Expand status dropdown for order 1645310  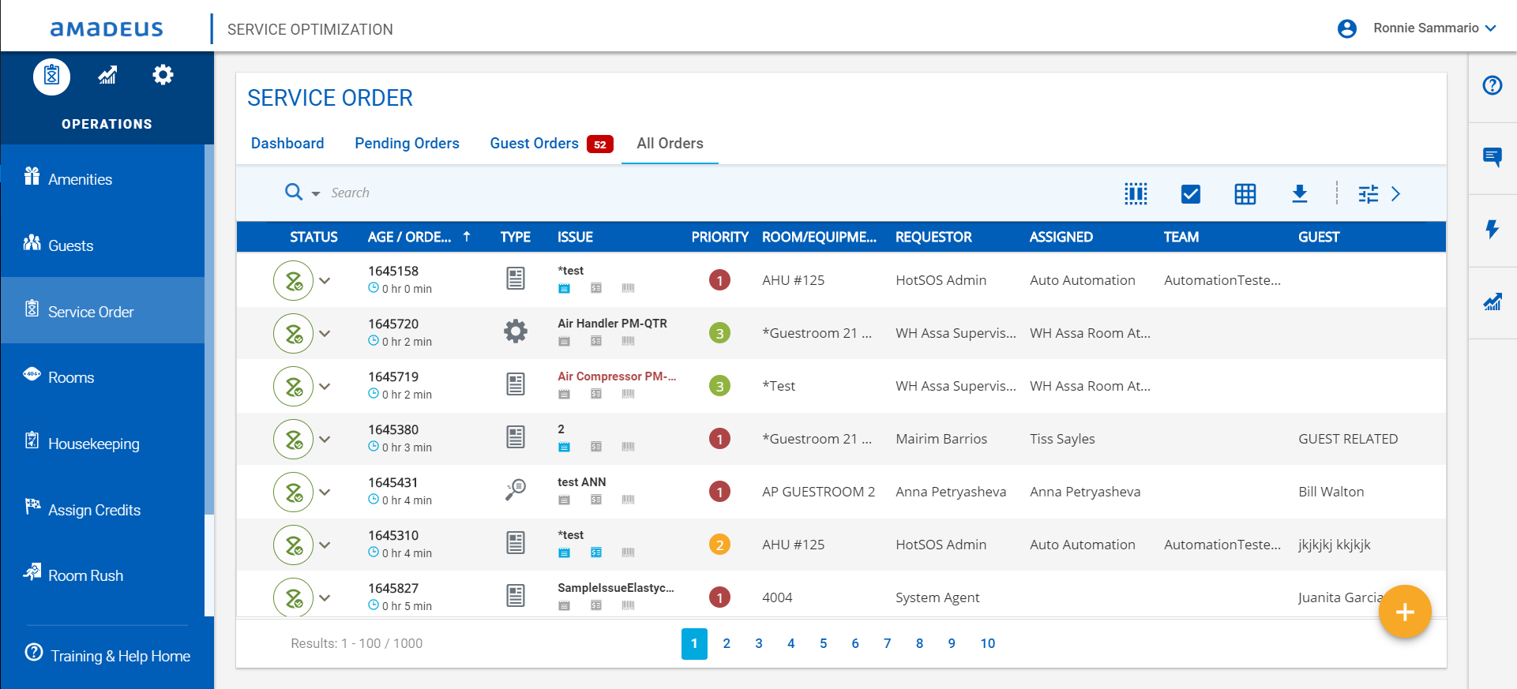(325, 545)
